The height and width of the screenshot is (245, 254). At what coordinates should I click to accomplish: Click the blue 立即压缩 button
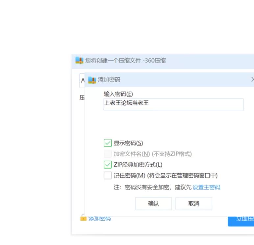tap(241, 221)
